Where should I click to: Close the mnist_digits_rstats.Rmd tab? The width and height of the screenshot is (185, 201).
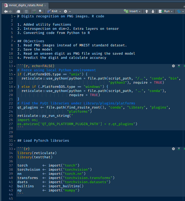[45, 5]
